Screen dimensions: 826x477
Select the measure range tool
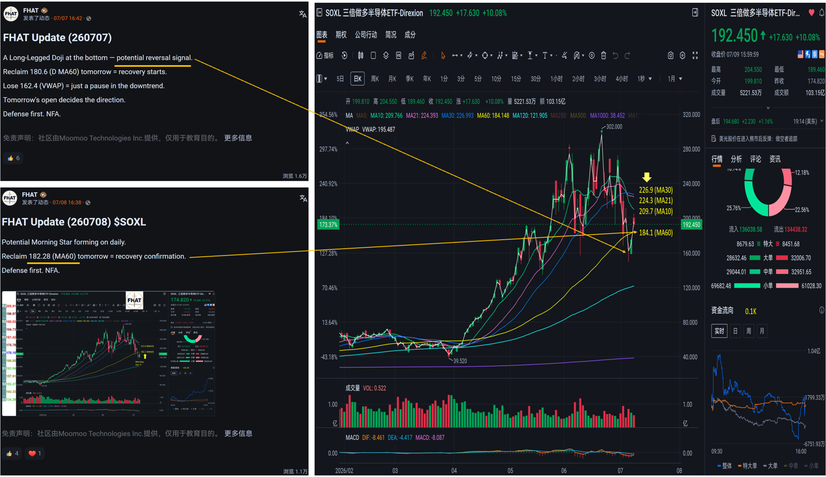pos(530,55)
